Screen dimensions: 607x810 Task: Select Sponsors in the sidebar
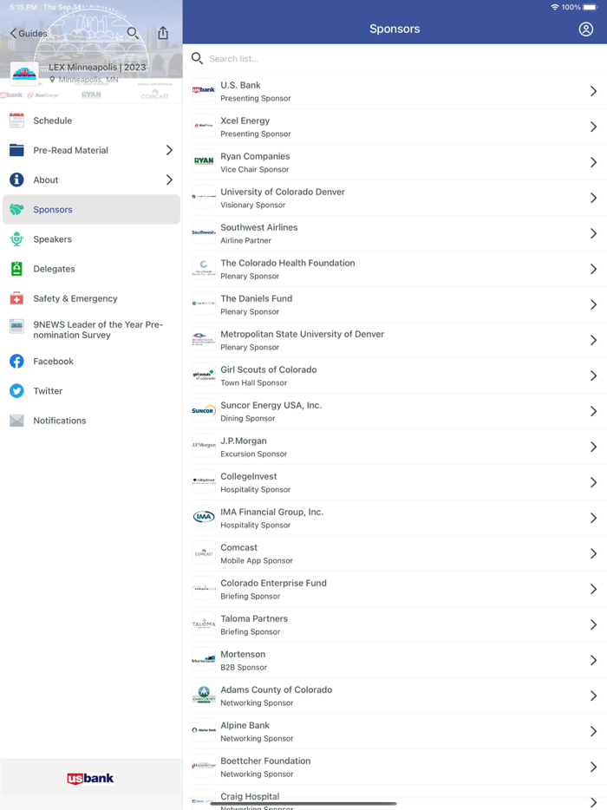[91, 210]
